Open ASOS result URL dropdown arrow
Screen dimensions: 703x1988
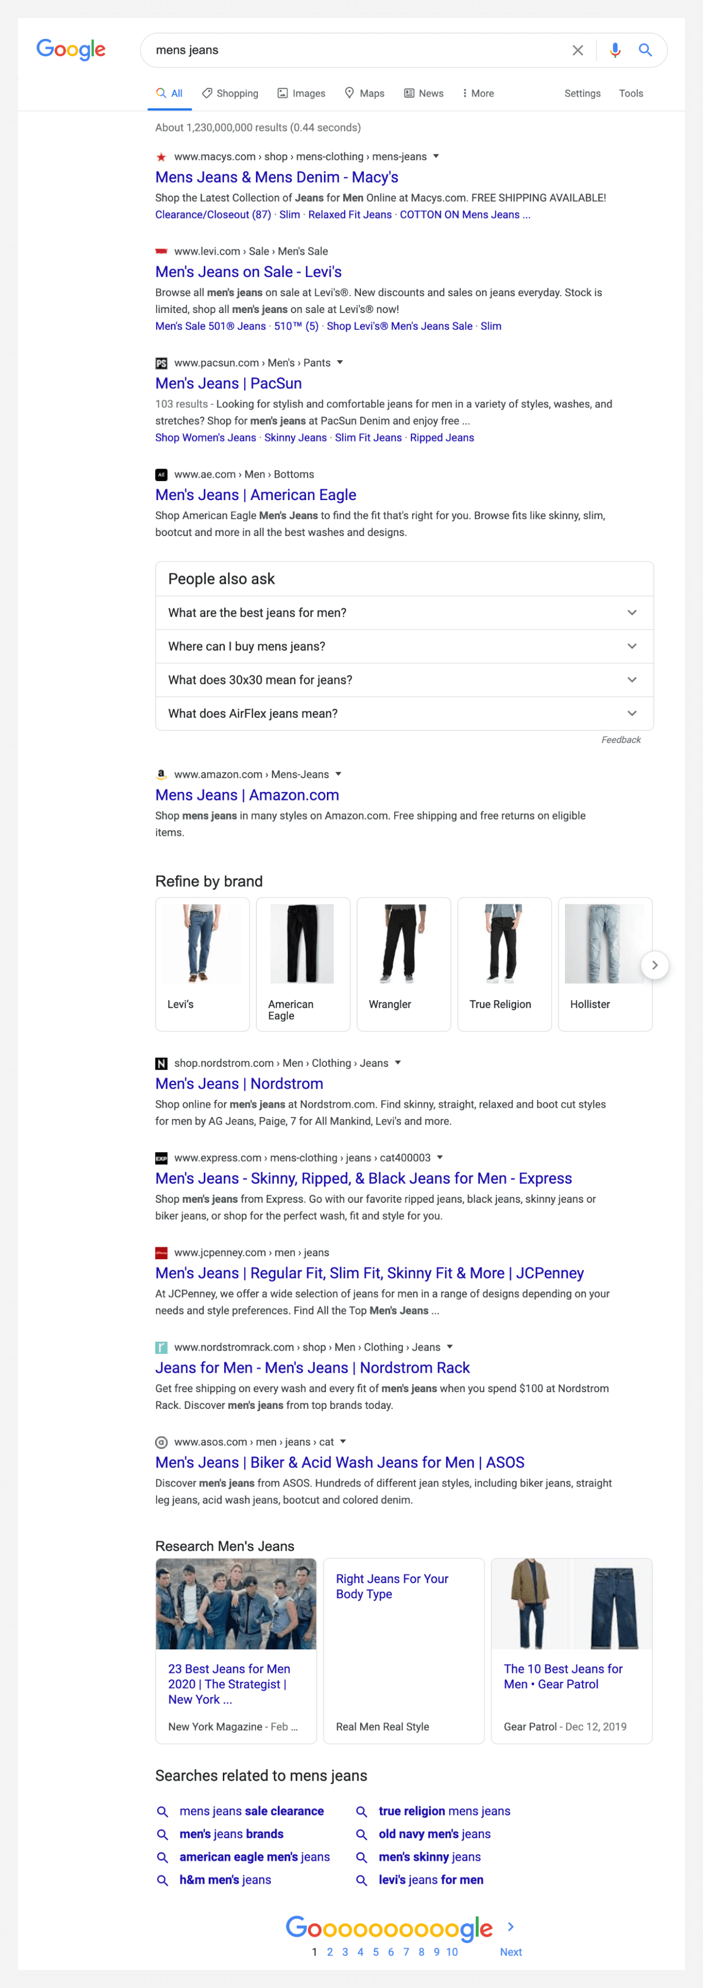343,1442
